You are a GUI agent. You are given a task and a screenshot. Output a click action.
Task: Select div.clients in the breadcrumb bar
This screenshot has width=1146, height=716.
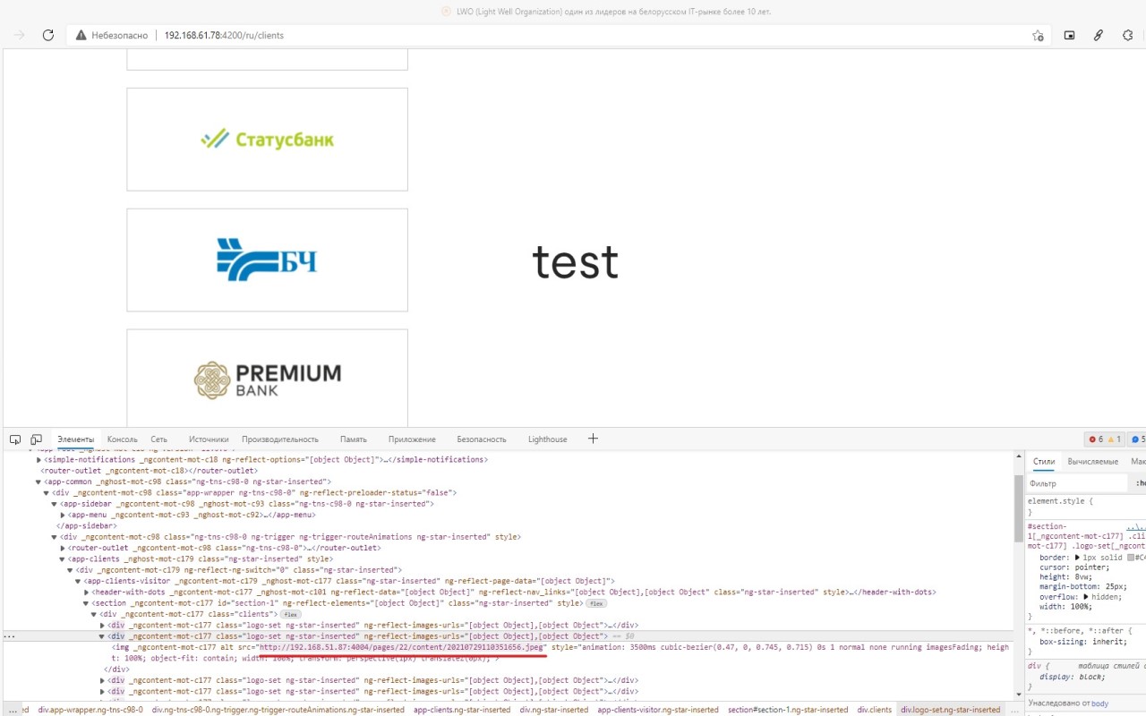tap(875, 710)
